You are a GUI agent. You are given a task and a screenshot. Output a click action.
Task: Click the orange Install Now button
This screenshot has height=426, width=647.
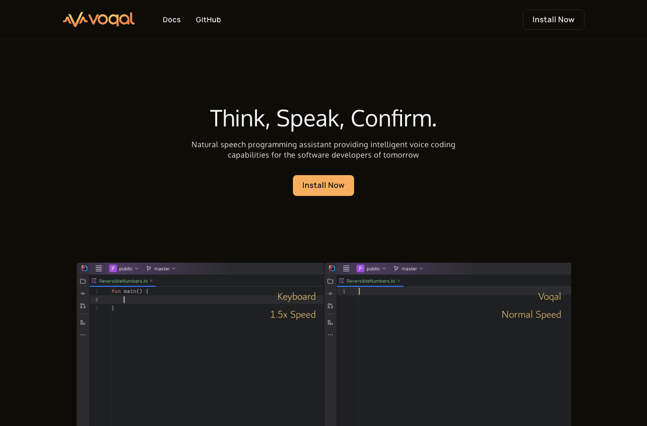tap(323, 186)
